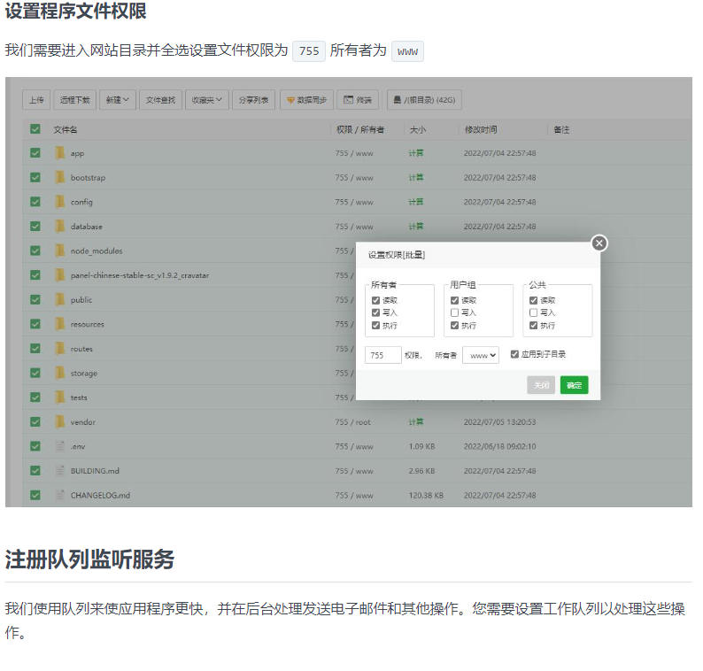Click the resources folder icon

point(59,324)
